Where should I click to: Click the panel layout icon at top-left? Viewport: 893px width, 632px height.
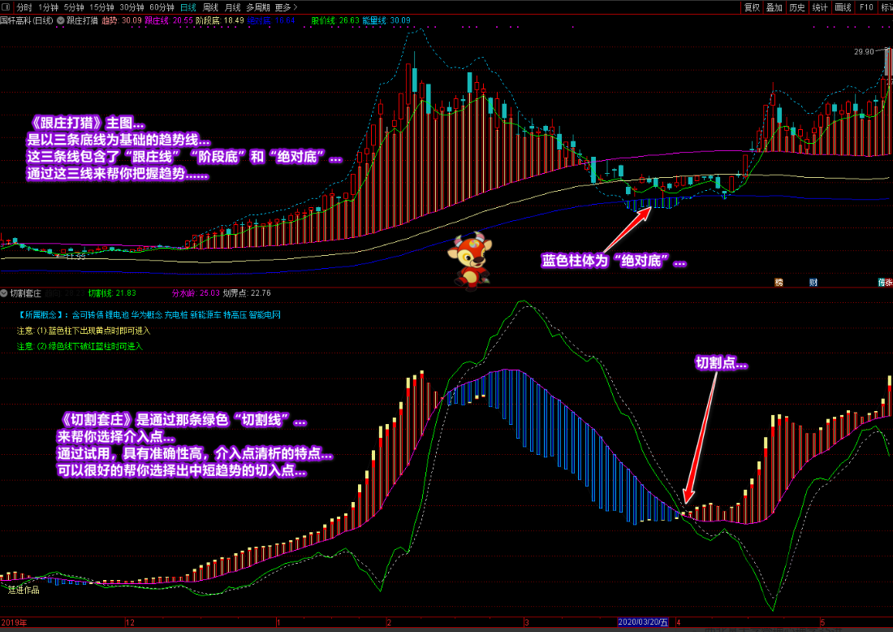pos(6,7)
